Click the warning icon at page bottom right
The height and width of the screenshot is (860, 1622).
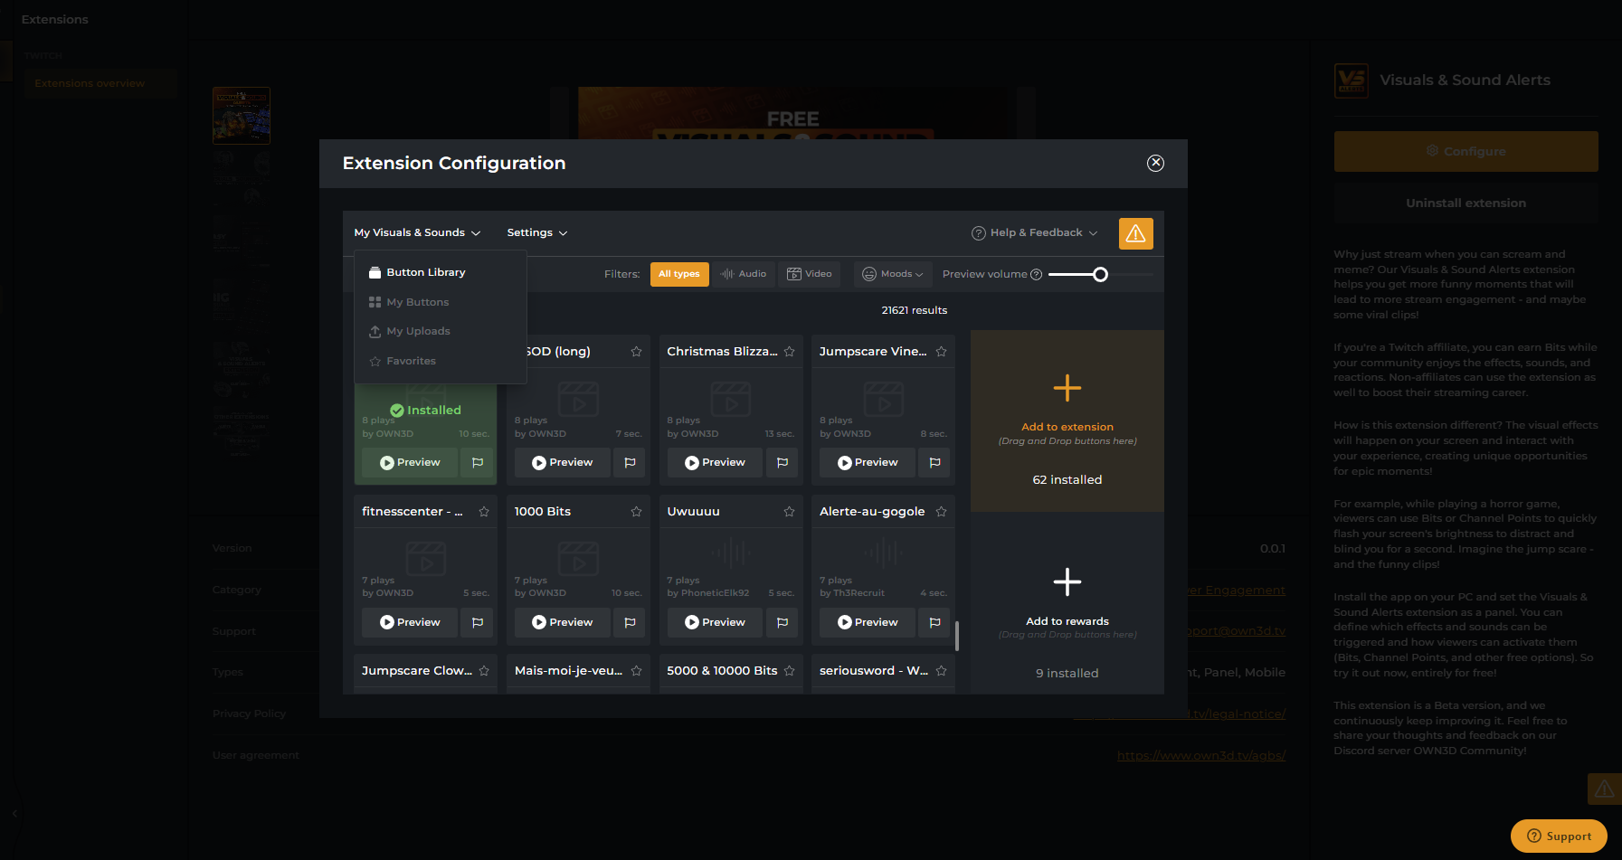1605,789
